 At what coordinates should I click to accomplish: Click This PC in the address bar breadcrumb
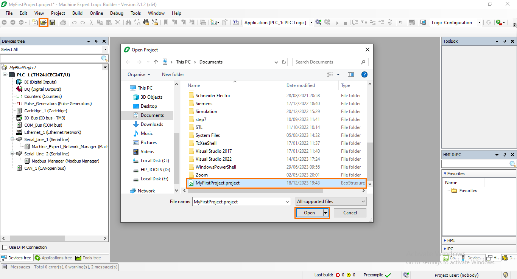tap(183, 62)
